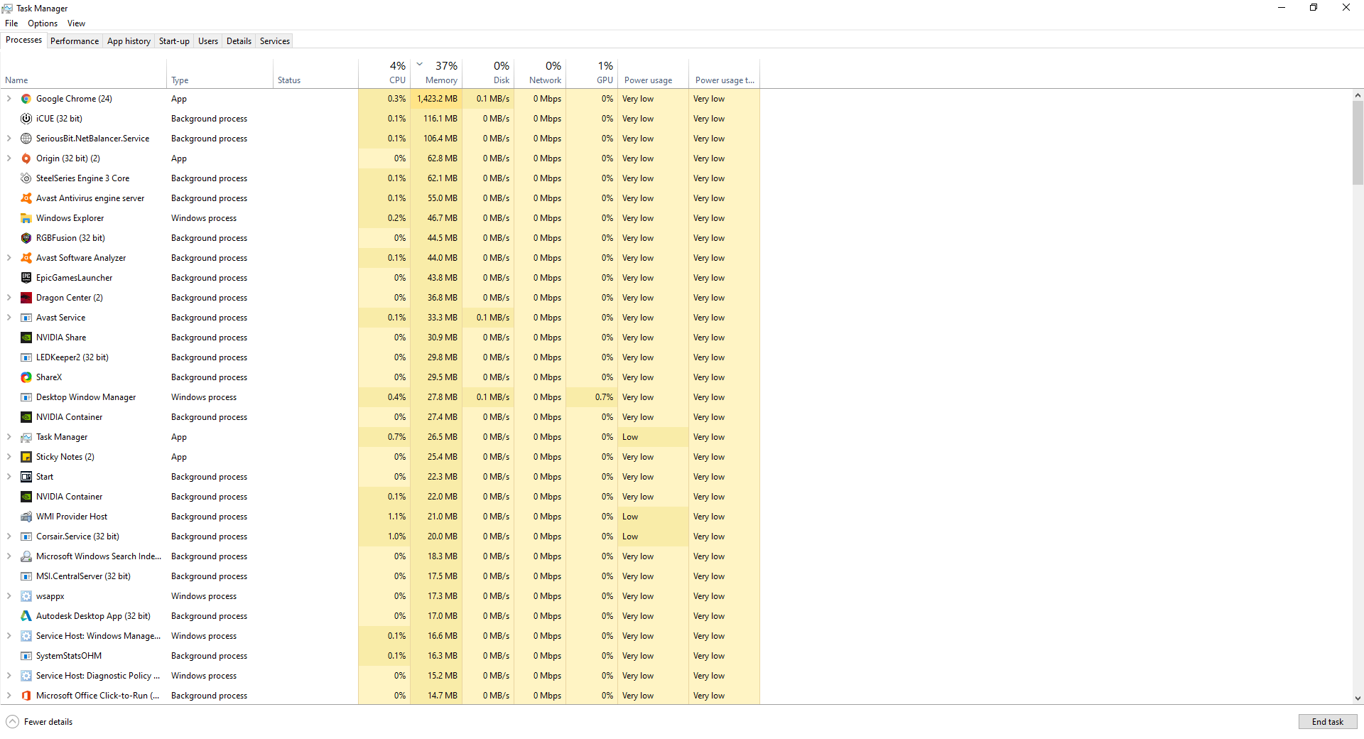This screenshot has height=739, width=1364.
Task: Expand the Origin (32 bit) entry
Action: [9, 158]
